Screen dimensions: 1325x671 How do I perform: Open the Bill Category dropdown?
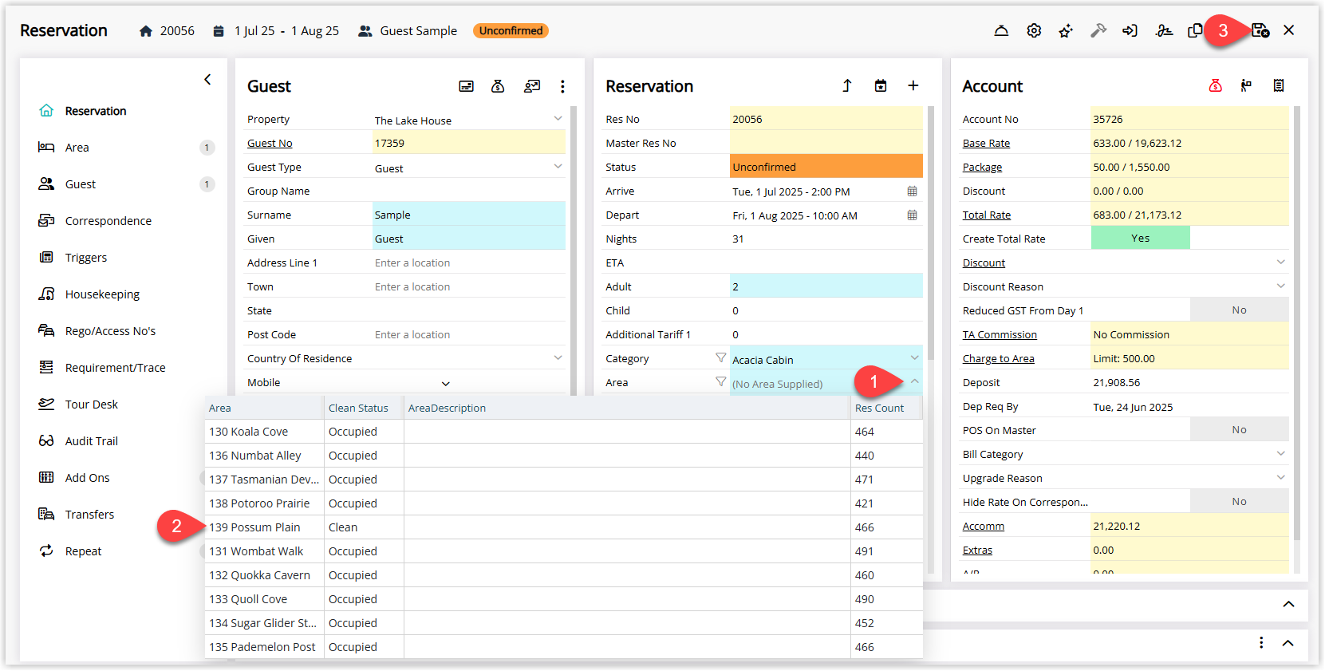pos(1280,454)
